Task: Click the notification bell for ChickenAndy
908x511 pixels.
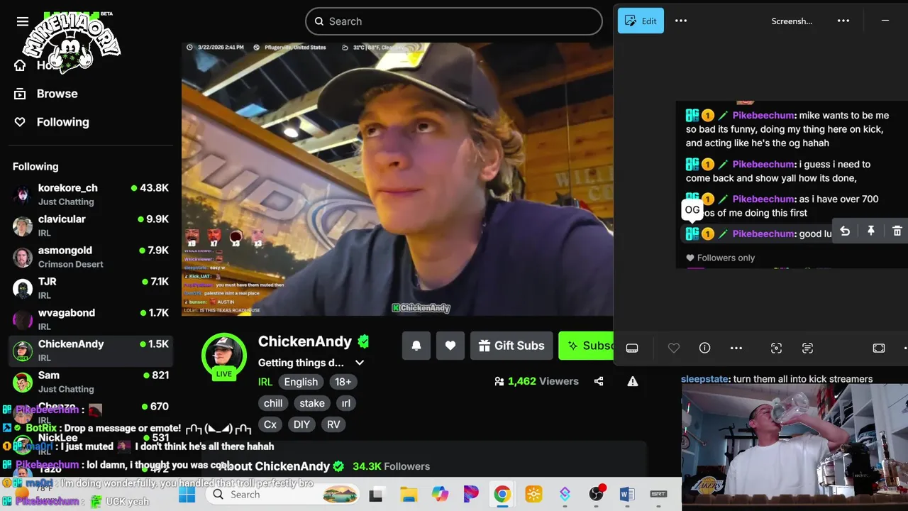Action: click(416, 346)
